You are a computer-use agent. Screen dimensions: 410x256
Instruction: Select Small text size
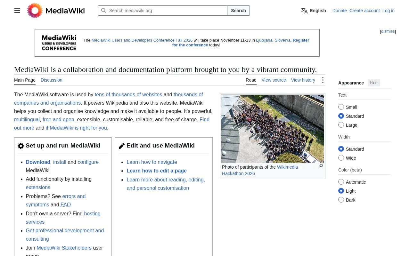341,107
